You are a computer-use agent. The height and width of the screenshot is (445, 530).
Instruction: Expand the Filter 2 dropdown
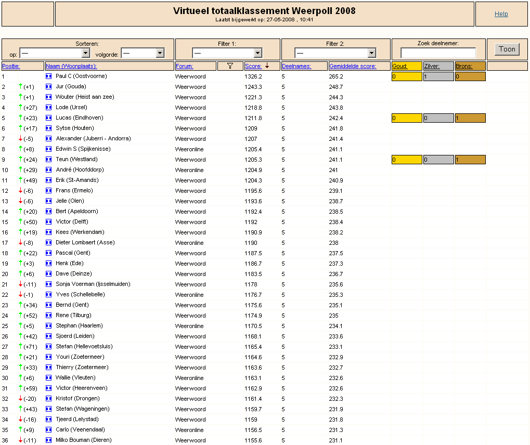click(x=335, y=53)
